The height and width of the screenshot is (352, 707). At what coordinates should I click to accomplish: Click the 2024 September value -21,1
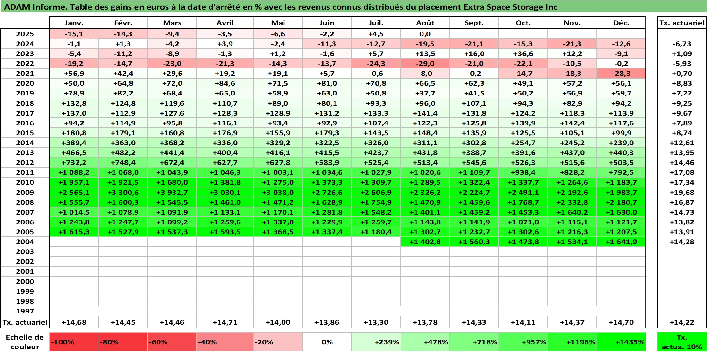[x=474, y=44]
